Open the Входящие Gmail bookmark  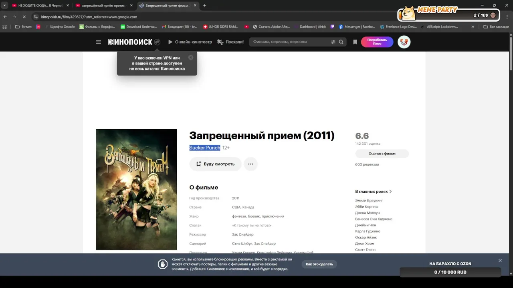click(x=179, y=27)
